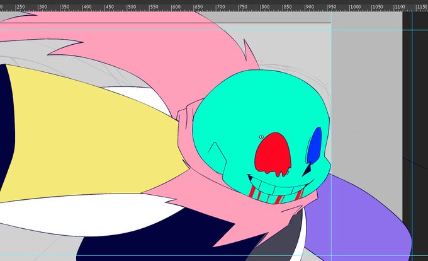Click the 450 mark on the top ruler
This screenshot has height=261, width=428.
pyautogui.click(x=110, y=7)
